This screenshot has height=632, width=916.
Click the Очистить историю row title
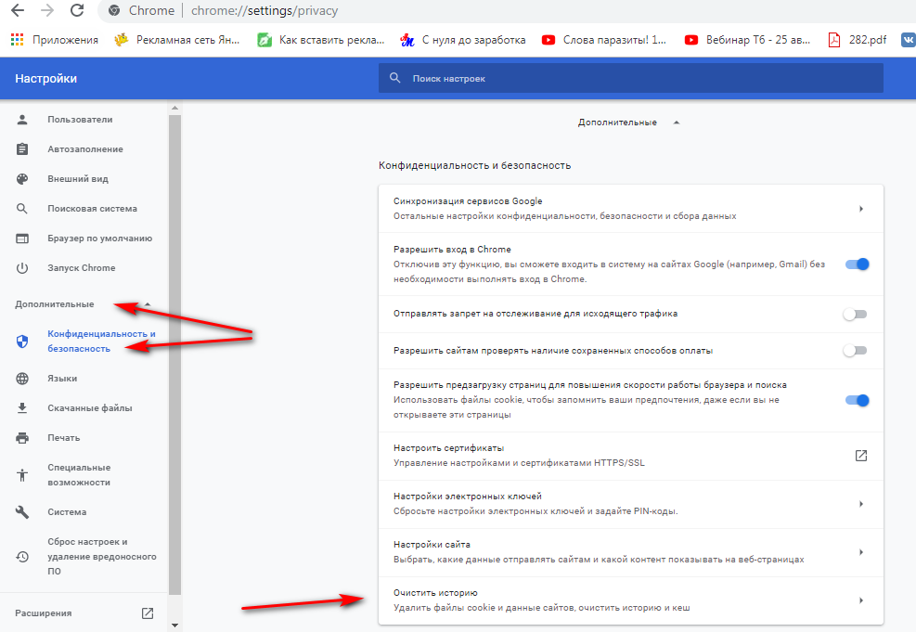[x=435, y=593]
